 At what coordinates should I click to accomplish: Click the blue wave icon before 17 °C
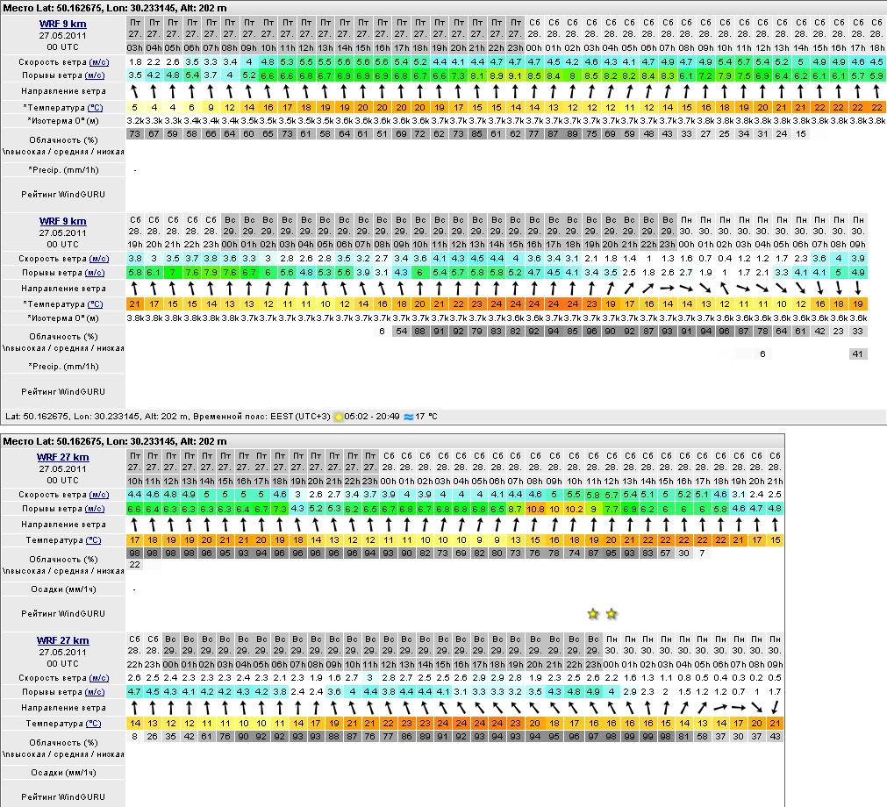(x=408, y=417)
